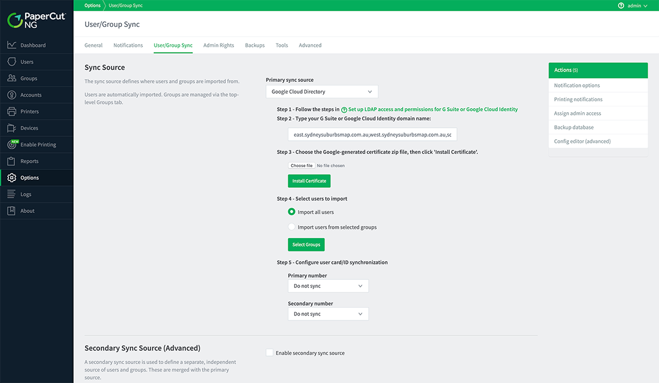
Task: Click the Groups people icon
Action: click(x=11, y=78)
